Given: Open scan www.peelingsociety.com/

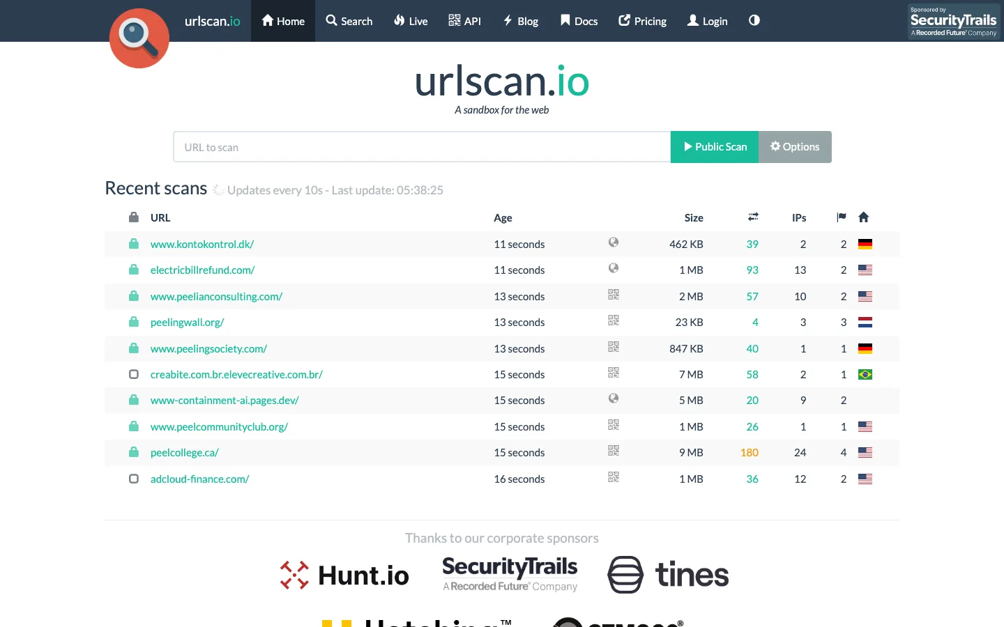Looking at the screenshot, I should pyautogui.click(x=208, y=349).
